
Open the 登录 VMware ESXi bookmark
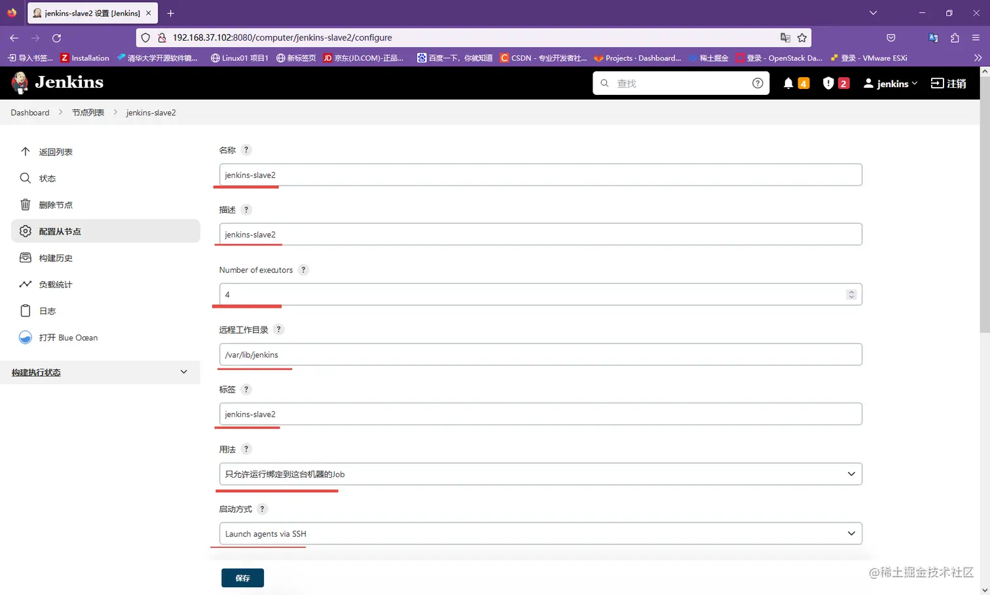pos(869,58)
